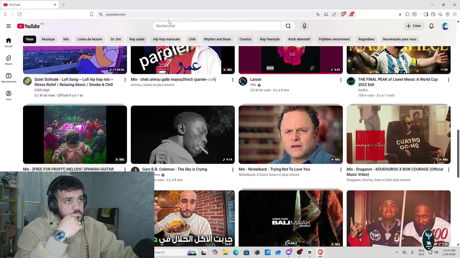Viewport: 460px width, 258px height.
Task: Click the search magnifier button
Action: coord(288,26)
